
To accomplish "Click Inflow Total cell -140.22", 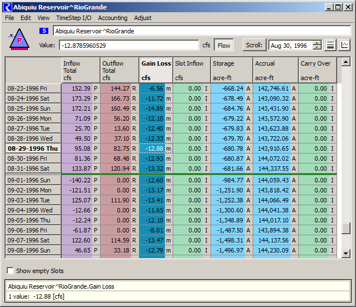I will (81, 180).
